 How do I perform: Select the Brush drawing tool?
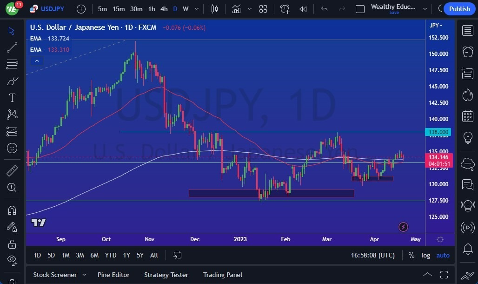[12, 81]
